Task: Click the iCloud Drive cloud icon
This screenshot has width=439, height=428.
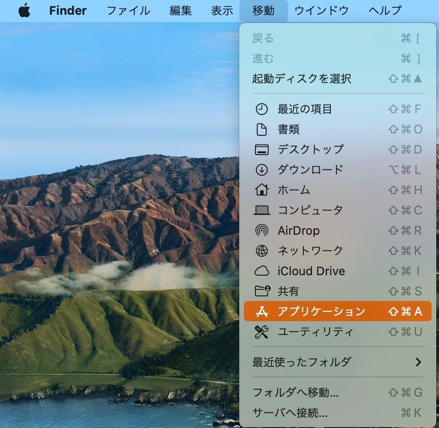Action: tap(261, 271)
